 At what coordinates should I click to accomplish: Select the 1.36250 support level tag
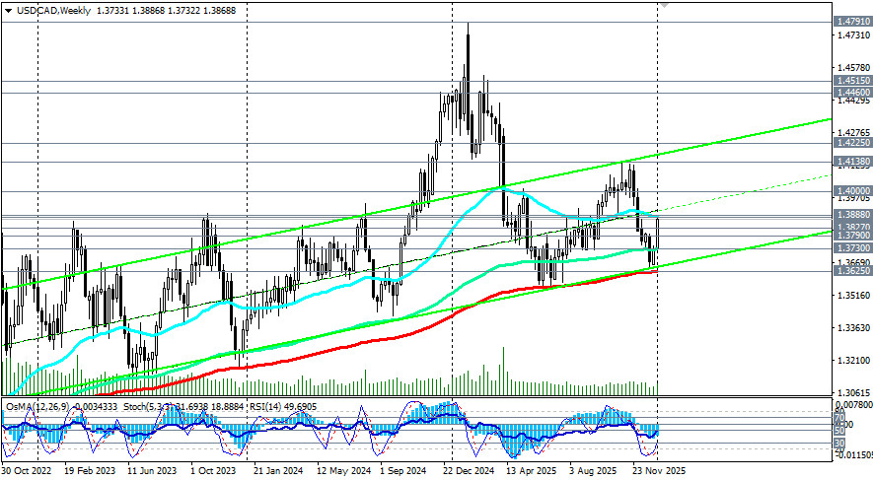coord(850,271)
